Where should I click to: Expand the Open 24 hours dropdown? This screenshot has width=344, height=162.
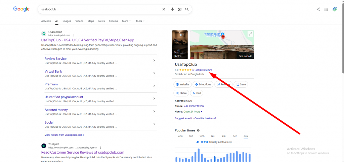tap(193, 112)
